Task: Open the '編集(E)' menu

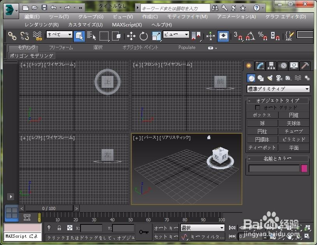Action: tap(32, 17)
